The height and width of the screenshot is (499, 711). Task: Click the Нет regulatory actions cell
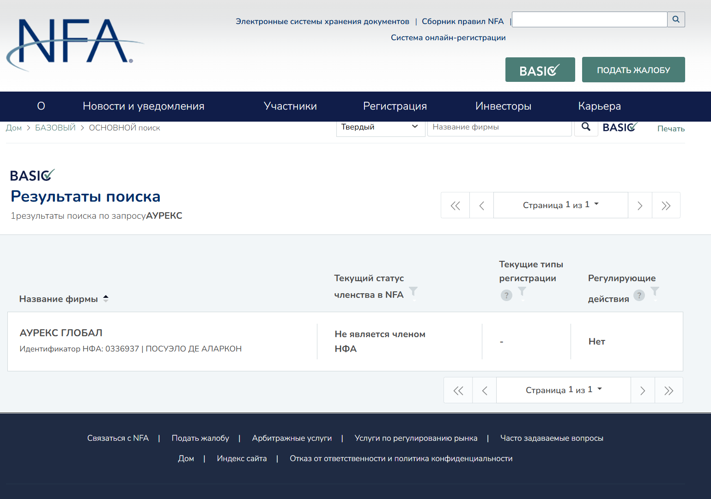point(597,341)
